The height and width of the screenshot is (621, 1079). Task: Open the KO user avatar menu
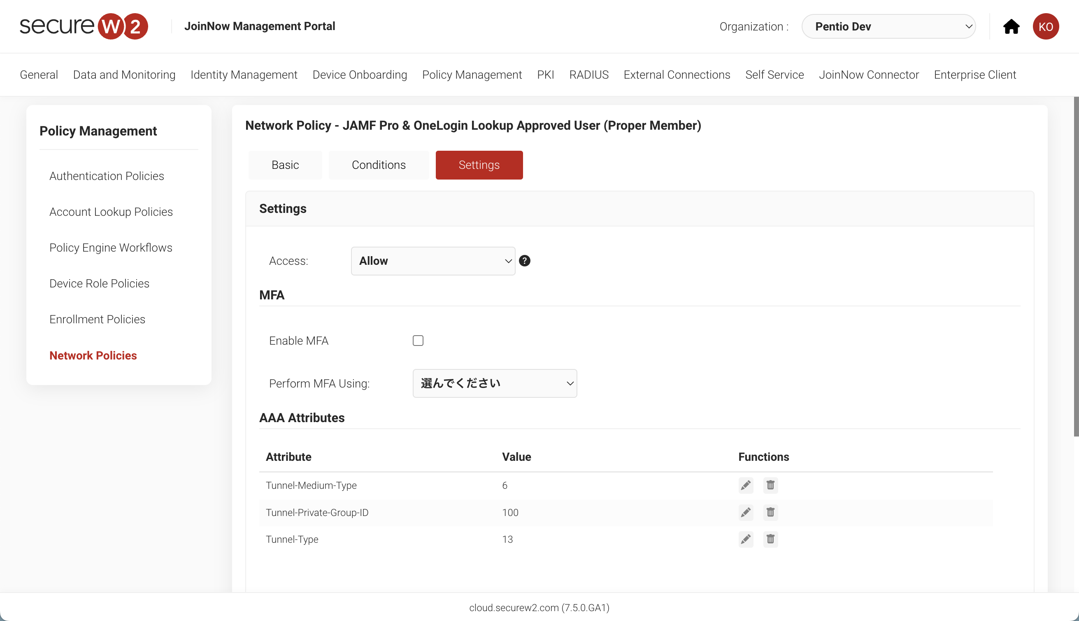tap(1046, 26)
